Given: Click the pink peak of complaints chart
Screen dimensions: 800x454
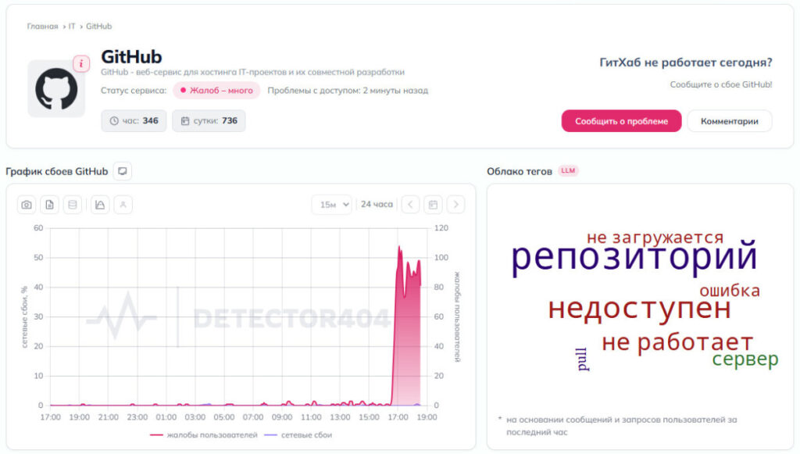Looking at the screenshot, I should 399,248.
